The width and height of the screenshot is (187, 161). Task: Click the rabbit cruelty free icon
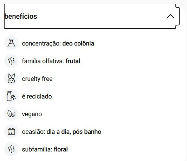point(11,78)
